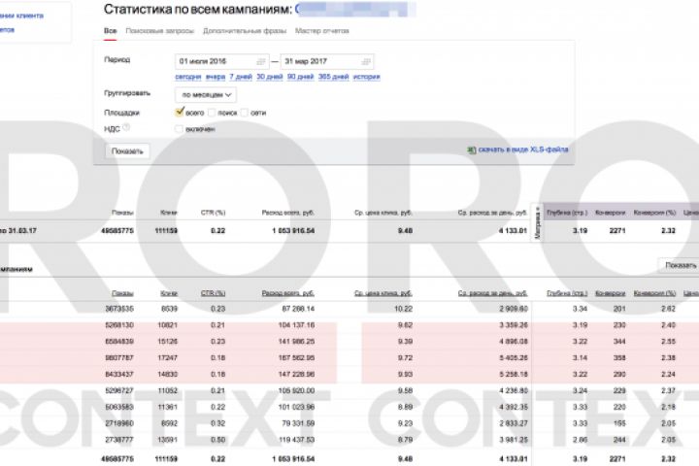The height and width of the screenshot is (466, 699).
Task: Download the report via скачать в виде XLS-файла
Action: coord(523,150)
